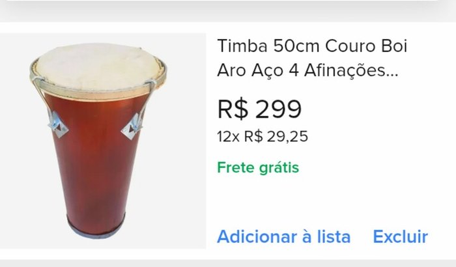Image resolution: width=456 pixels, height=267 pixels.
Task: Click the ellipsis ending the truncated title
Action: click(392, 75)
